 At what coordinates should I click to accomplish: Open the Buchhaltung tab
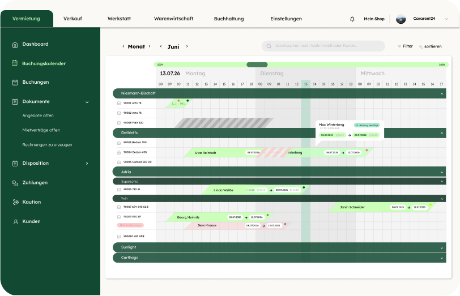click(x=228, y=19)
